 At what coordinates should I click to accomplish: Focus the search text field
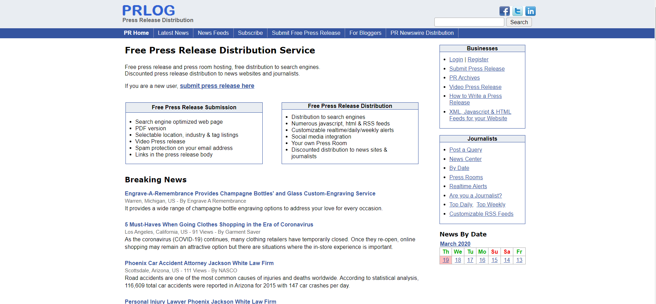[469, 22]
